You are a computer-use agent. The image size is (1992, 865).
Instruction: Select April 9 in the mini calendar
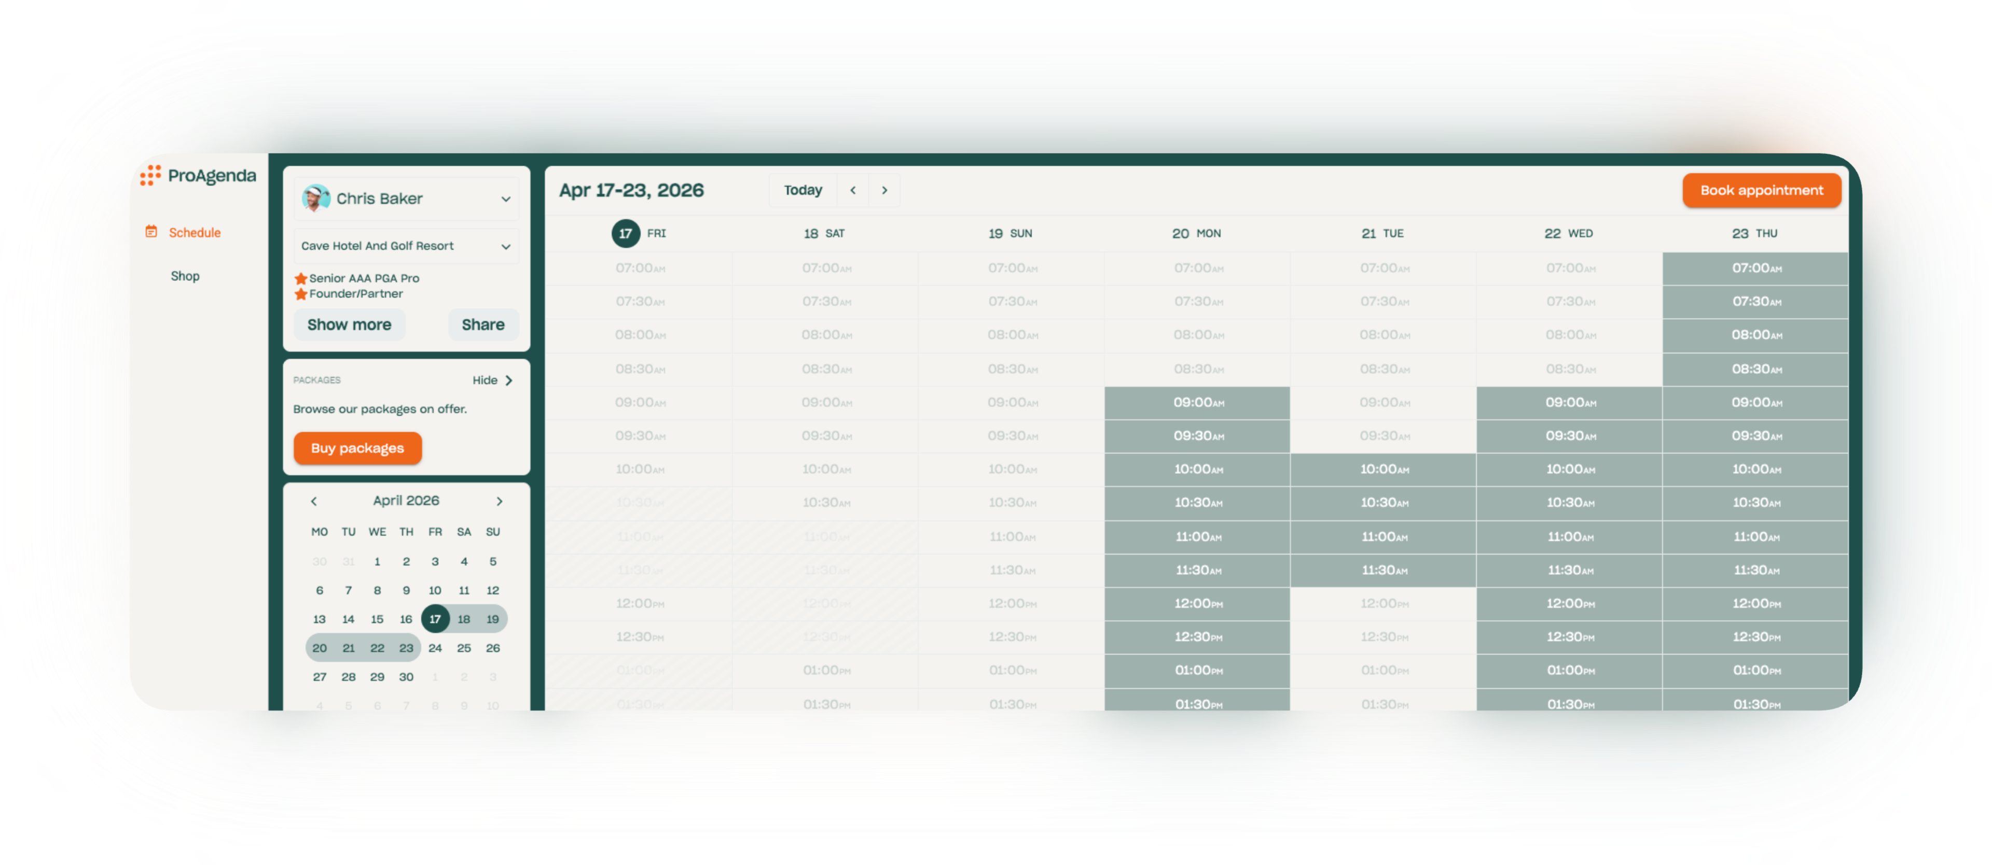[406, 590]
